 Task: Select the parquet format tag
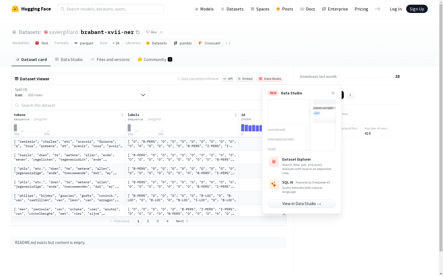tap(84, 43)
